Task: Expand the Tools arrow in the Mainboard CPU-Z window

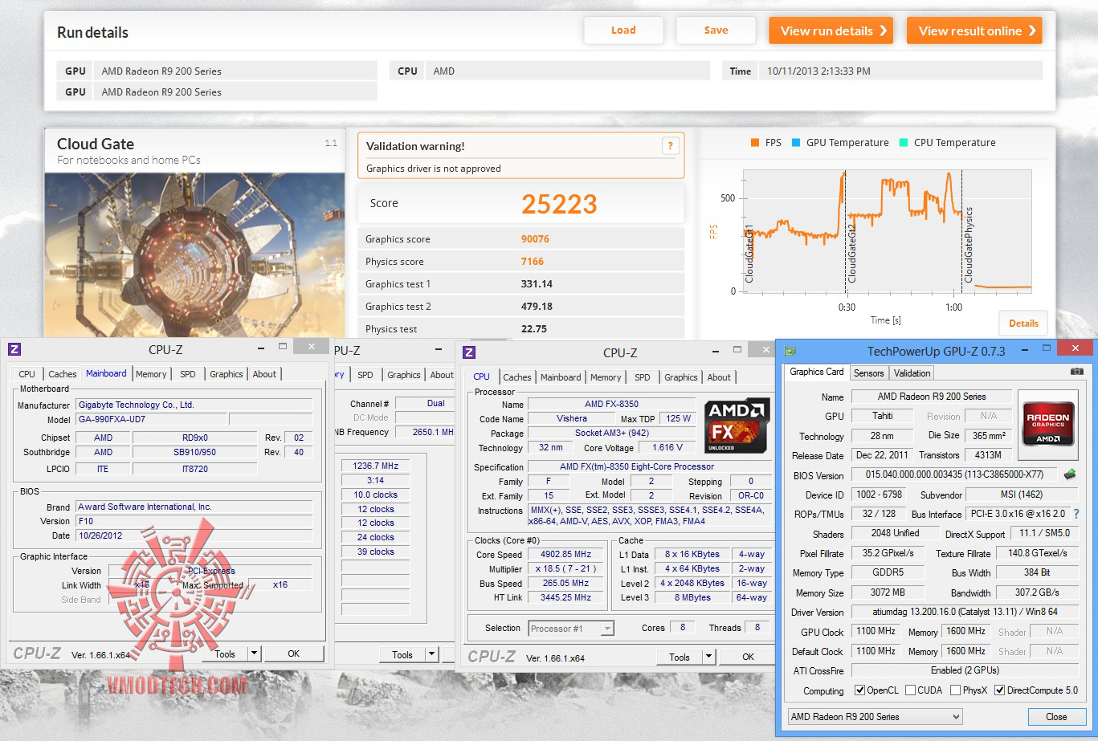Action: coord(254,654)
